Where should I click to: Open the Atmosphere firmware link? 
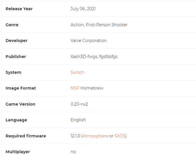point(95,136)
